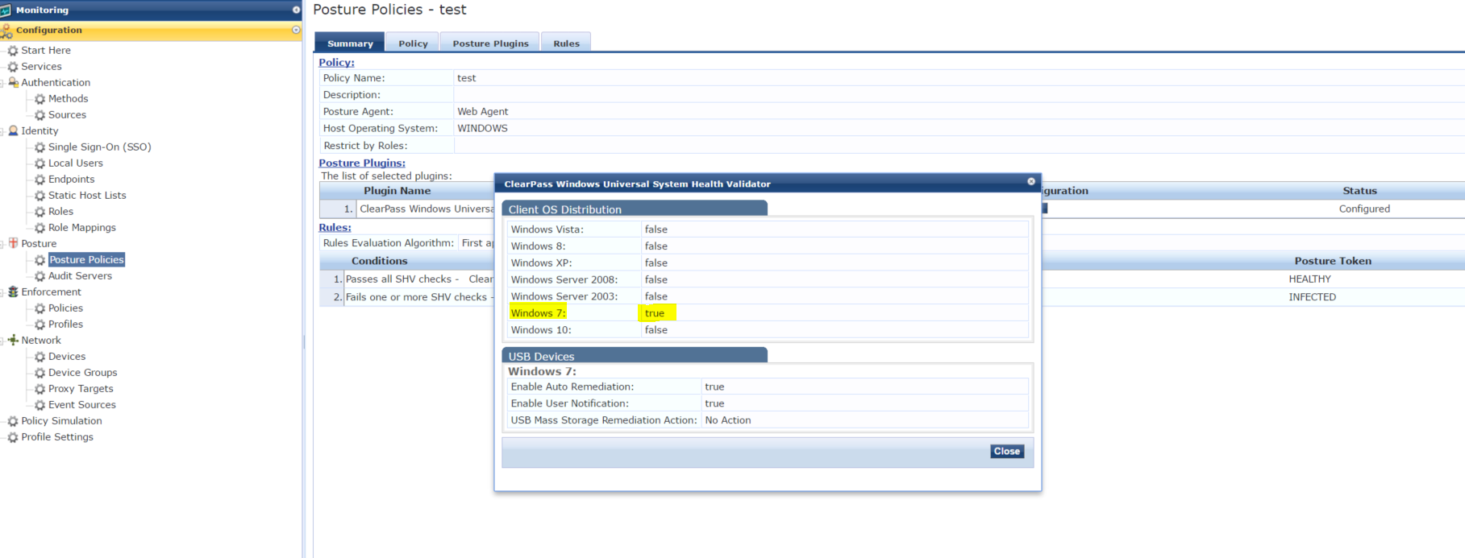This screenshot has width=1465, height=558.
Task: Follow the Policy: section link
Action: click(x=336, y=62)
